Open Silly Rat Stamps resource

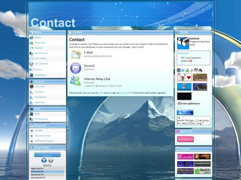coord(43,136)
